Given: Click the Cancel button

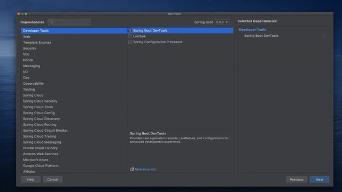Looking at the screenshot, I should (x=52, y=180).
